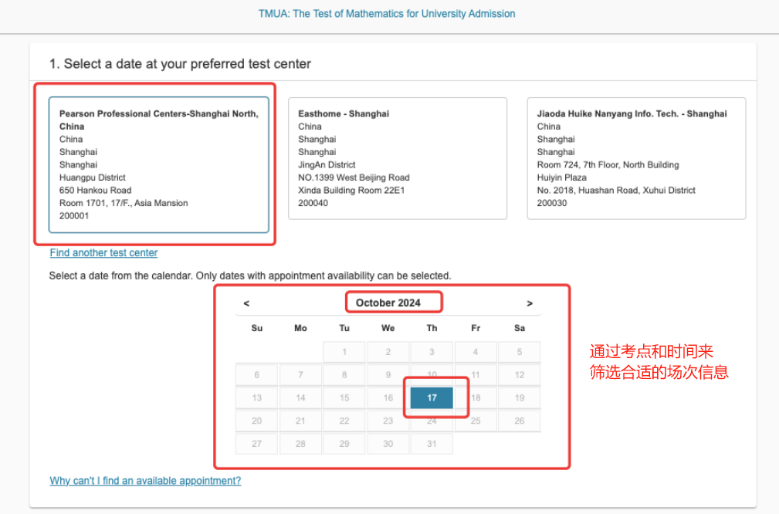Click the postal code 200001

(74, 216)
